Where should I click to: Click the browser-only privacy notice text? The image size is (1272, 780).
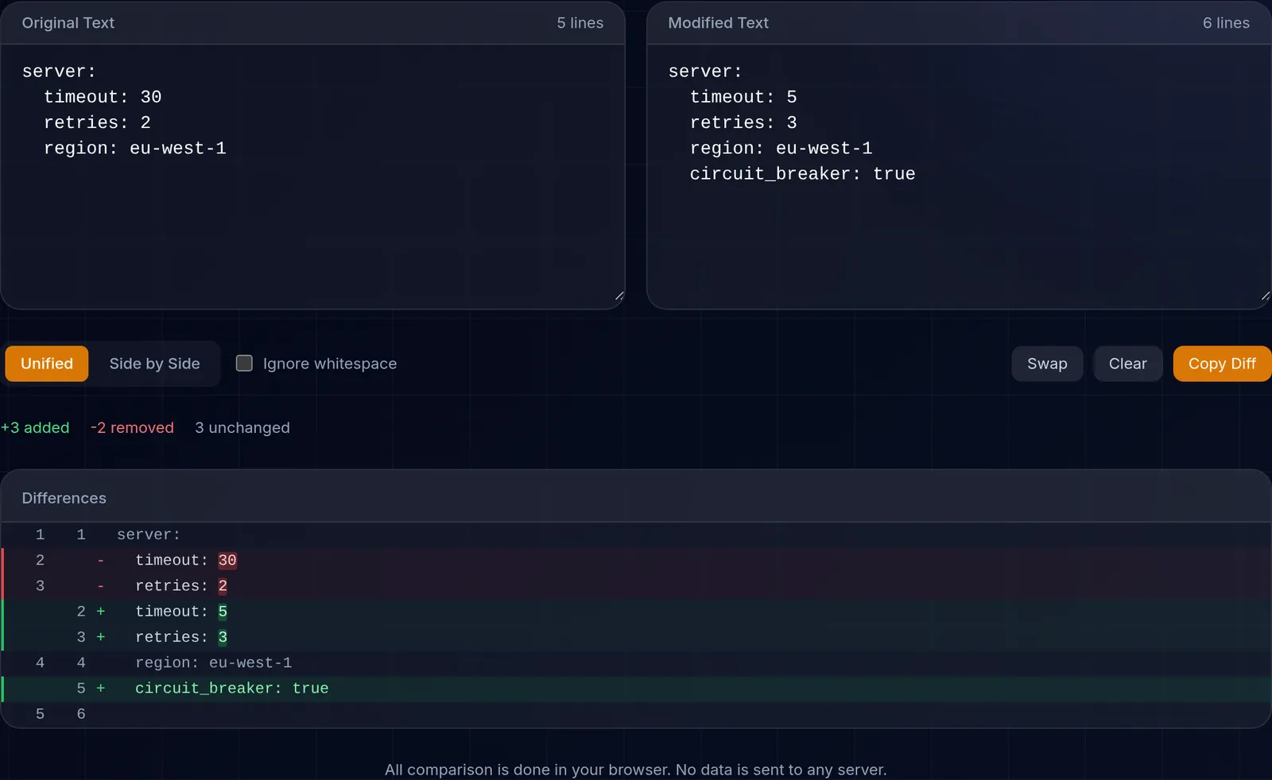tap(636, 770)
